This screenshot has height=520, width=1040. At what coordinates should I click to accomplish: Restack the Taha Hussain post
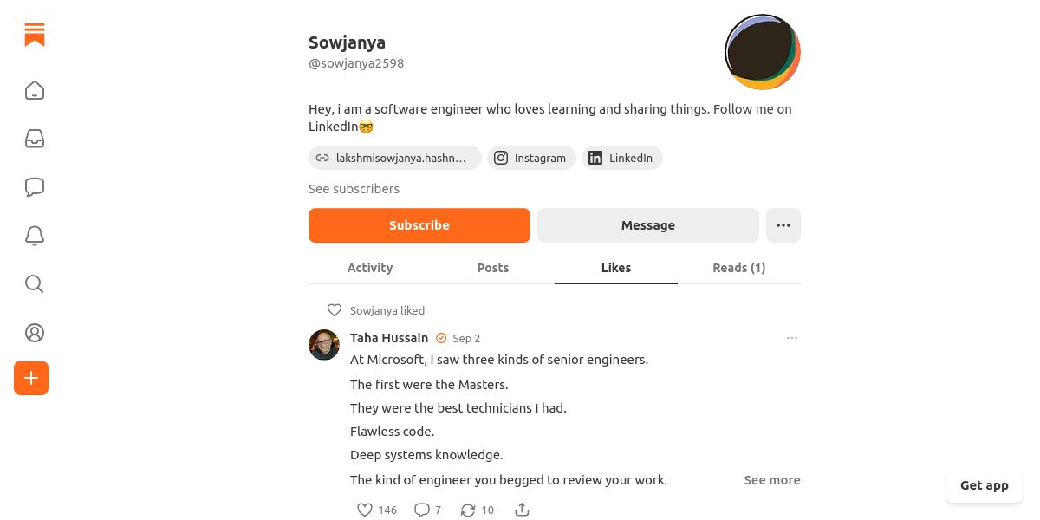tap(468, 510)
